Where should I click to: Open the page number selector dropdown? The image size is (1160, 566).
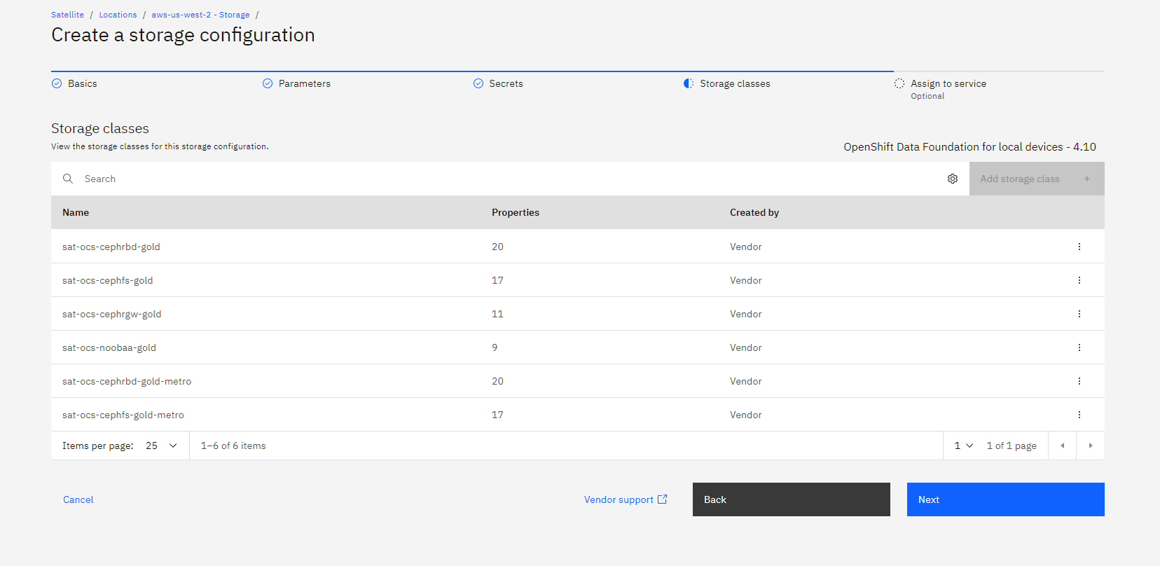click(964, 446)
